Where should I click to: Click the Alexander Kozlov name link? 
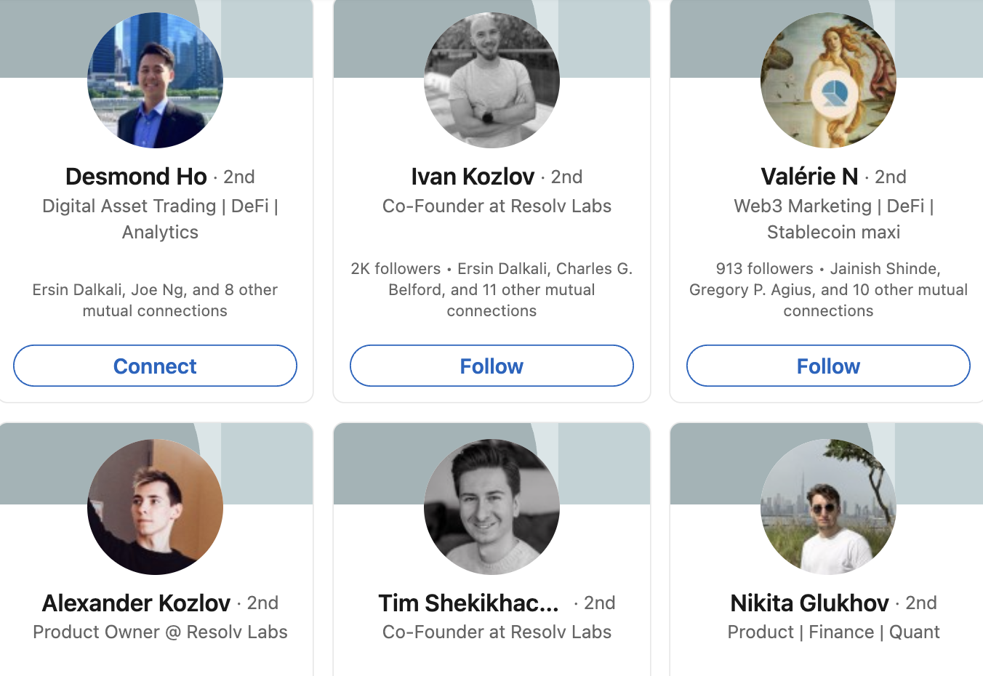(136, 603)
